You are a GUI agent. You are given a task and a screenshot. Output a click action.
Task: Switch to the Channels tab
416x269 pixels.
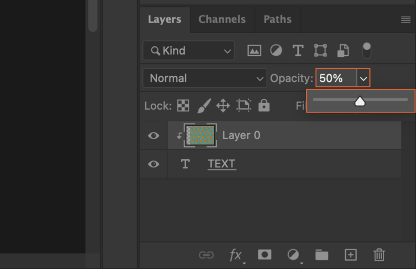tap(222, 19)
